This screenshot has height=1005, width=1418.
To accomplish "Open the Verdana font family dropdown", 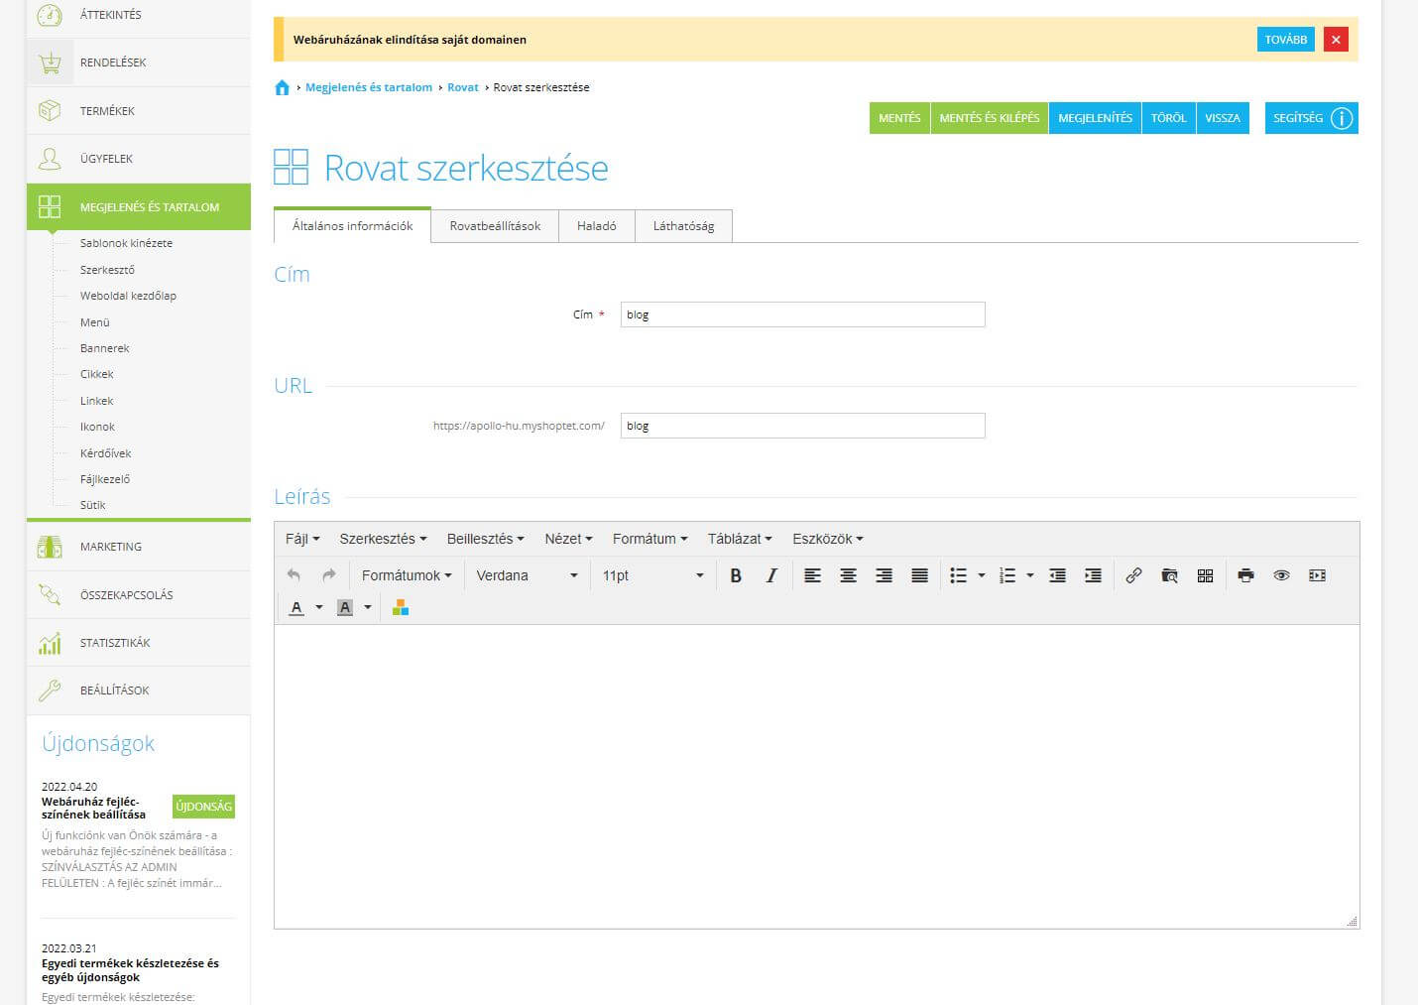I will (526, 575).
